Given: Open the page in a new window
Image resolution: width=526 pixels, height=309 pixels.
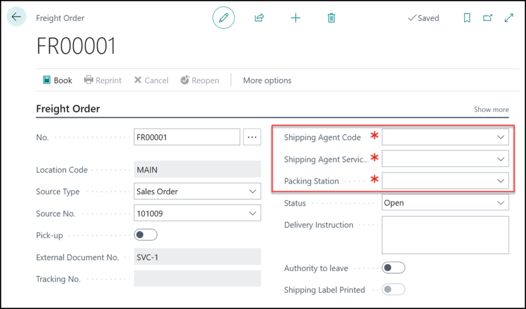Looking at the screenshot, I should [x=487, y=18].
